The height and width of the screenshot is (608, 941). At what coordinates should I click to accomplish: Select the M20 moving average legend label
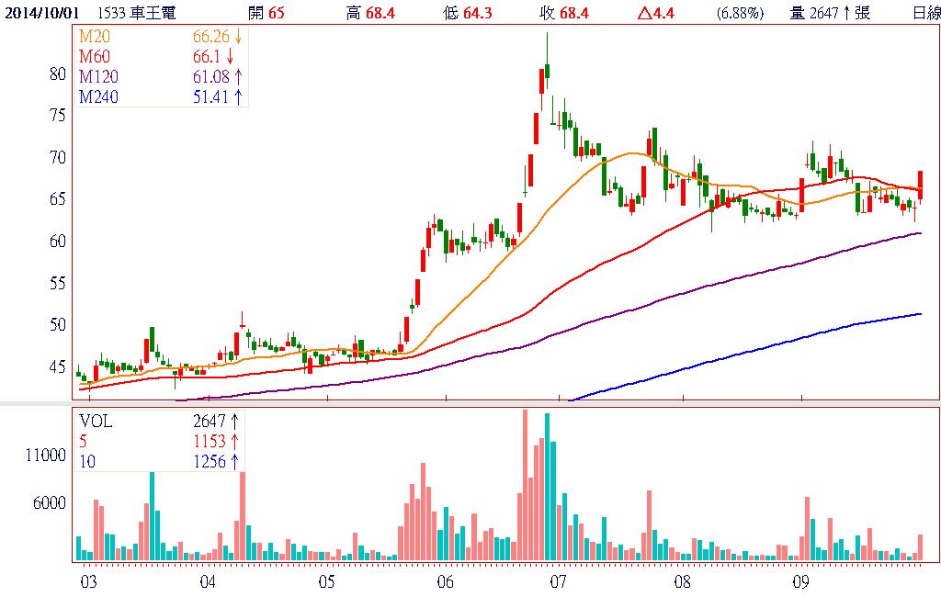[92, 37]
